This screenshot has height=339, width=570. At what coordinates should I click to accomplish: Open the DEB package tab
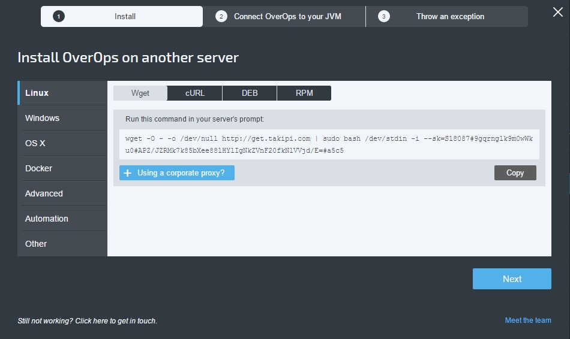[x=250, y=93]
